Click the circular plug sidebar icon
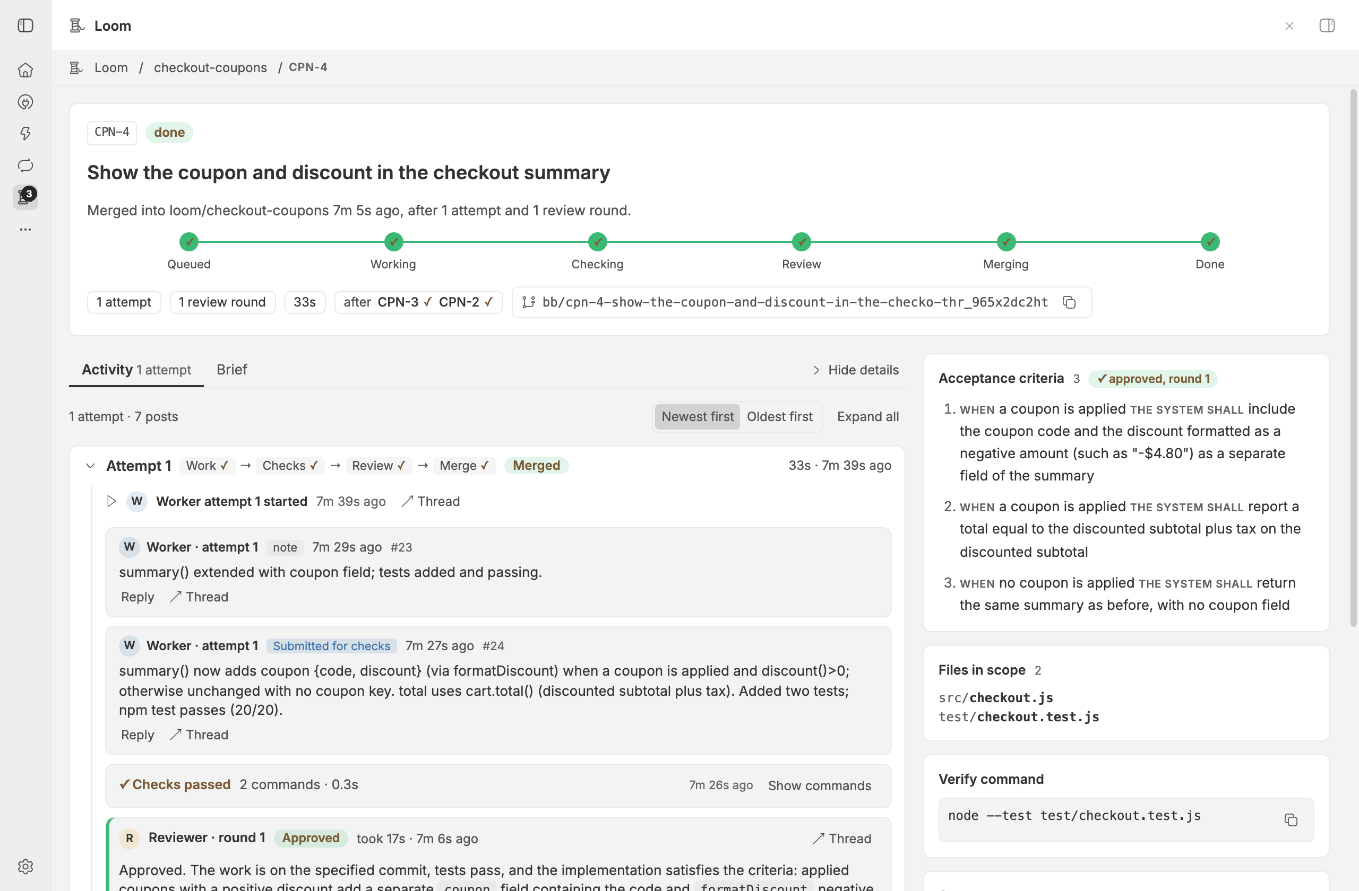 coord(25,102)
